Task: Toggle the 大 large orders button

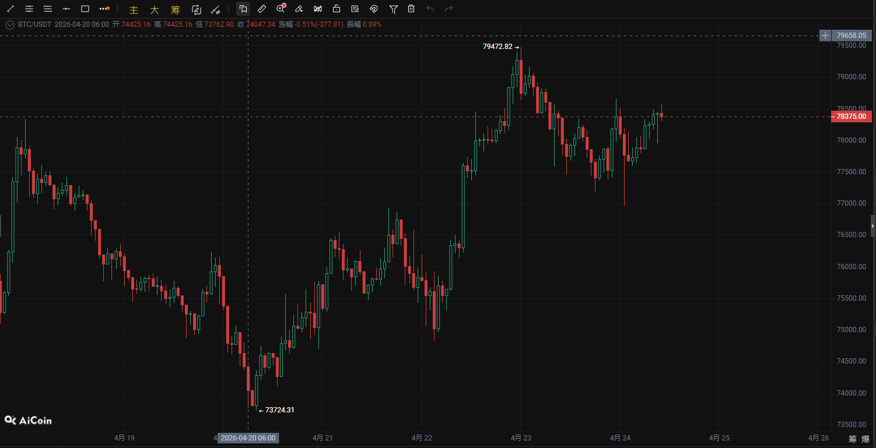Action: tap(155, 9)
